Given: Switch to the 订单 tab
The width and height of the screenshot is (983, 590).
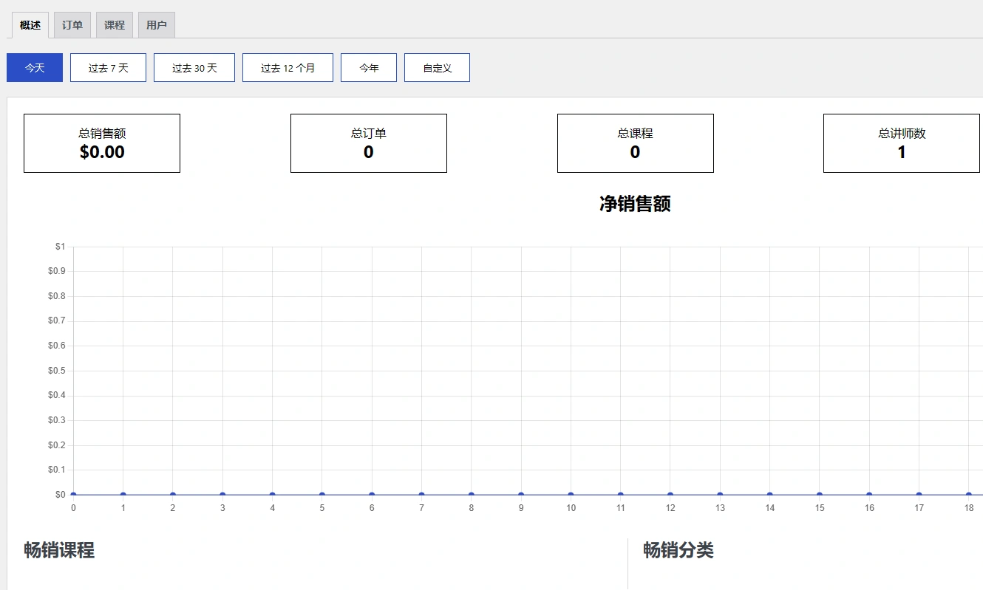Looking at the screenshot, I should click(x=72, y=24).
